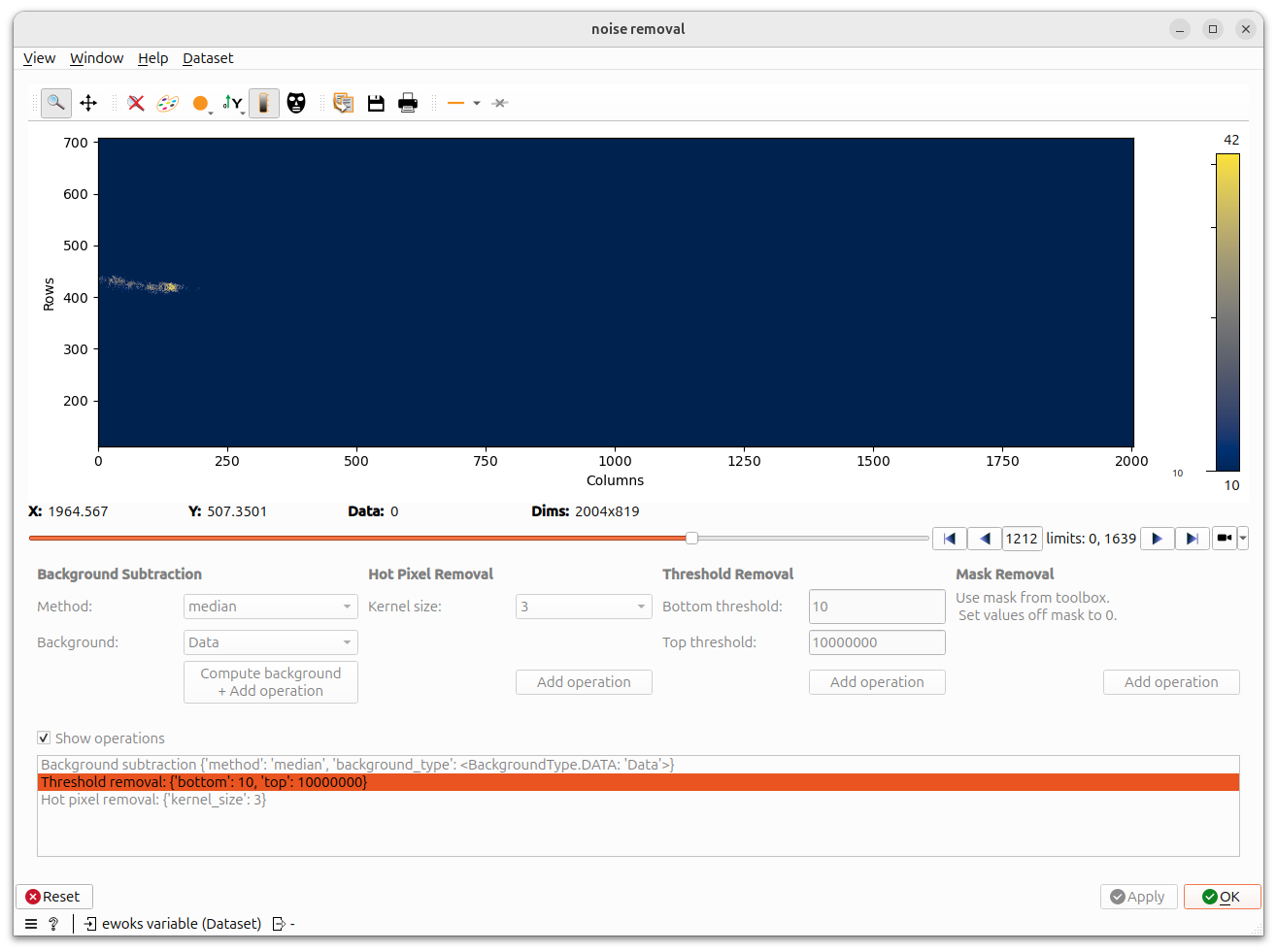The width and height of the screenshot is (1277, 952).
Task: Select the highlighted Threshold removal operation row
Action: pos(638,782)
